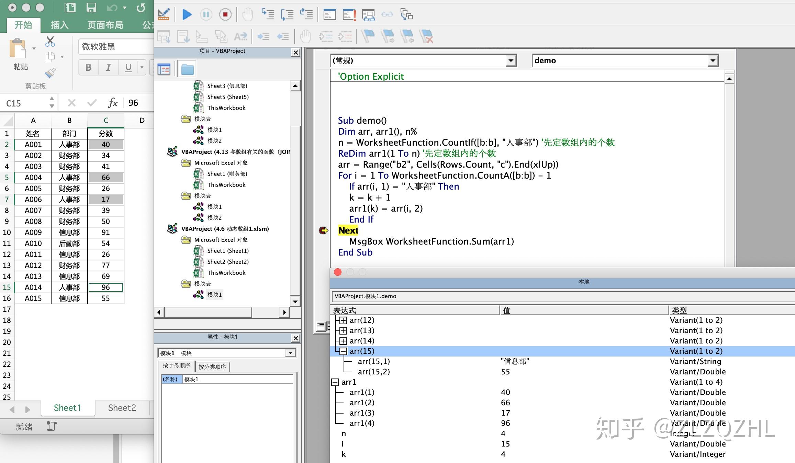
Task: Switch to the 插入 ribbon tab
Action: coord(59,24)
